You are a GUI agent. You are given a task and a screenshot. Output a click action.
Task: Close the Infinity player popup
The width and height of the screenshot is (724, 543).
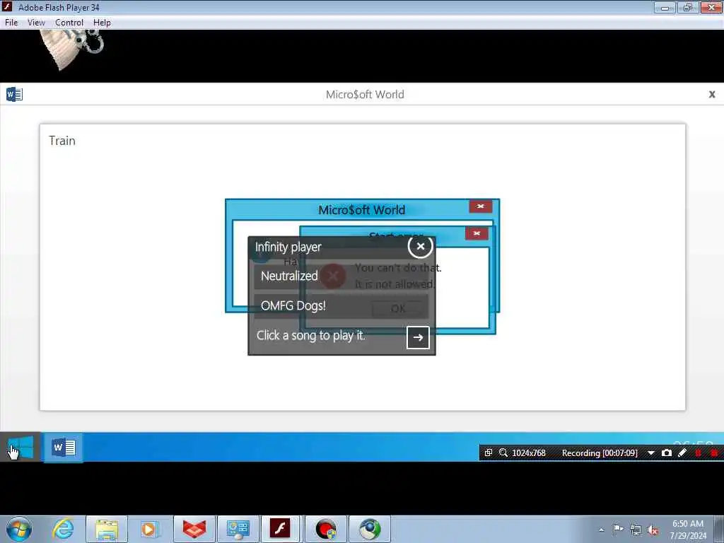pyautogui.click(x=420, y=247)
